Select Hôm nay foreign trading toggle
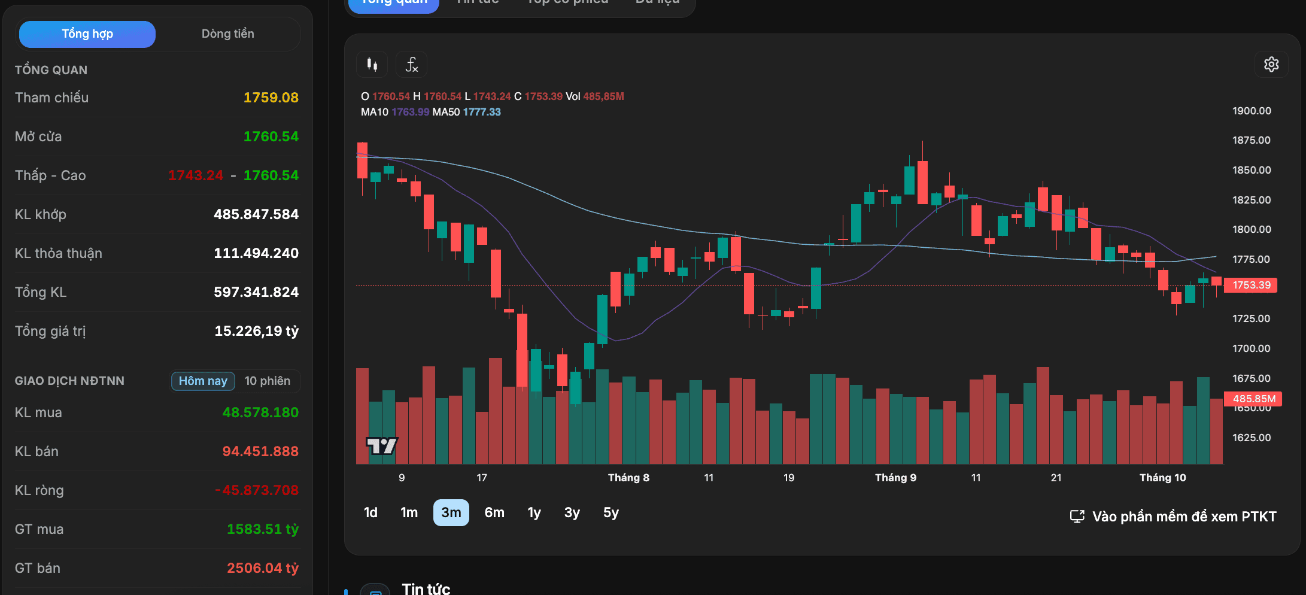 tap(203, 381)
